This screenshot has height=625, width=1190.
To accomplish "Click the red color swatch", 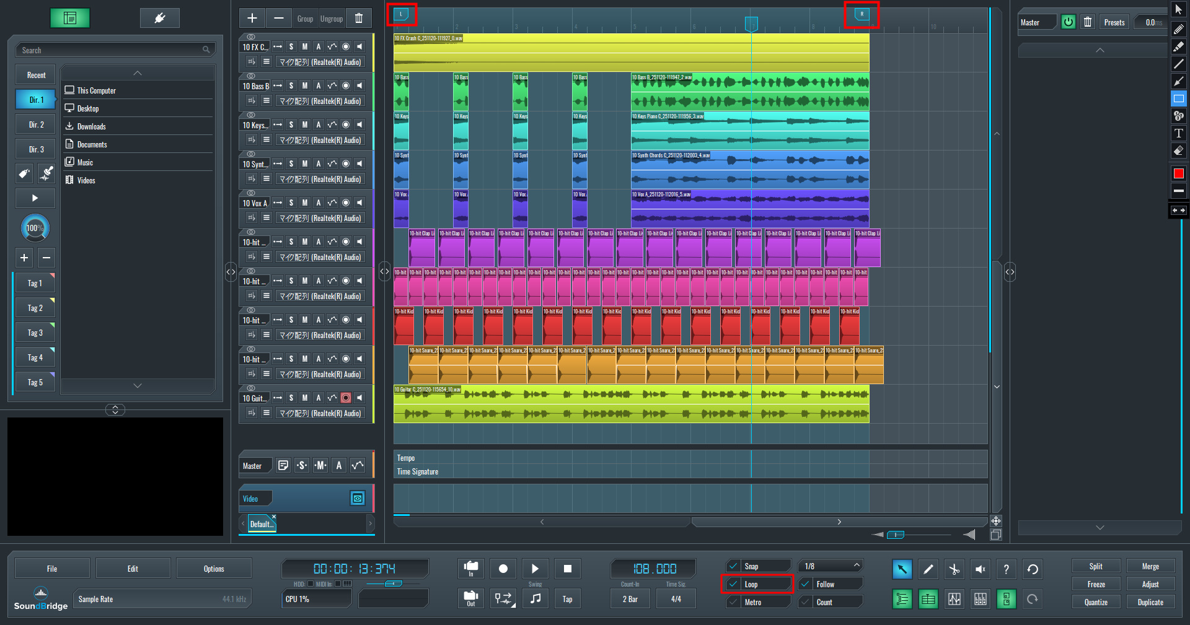I will pos(1178,174).
